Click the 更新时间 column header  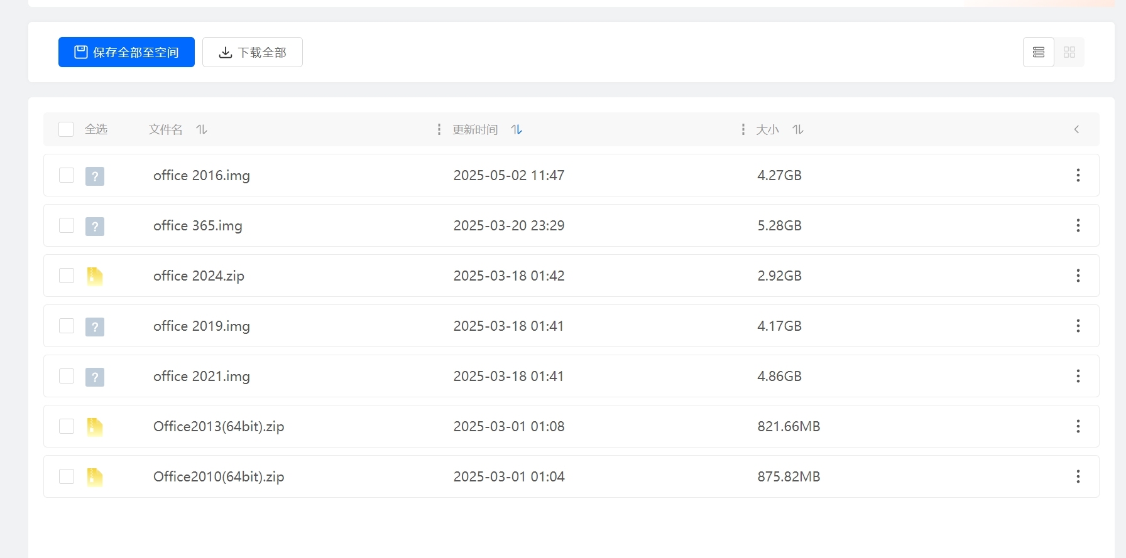tap(475, 129)
